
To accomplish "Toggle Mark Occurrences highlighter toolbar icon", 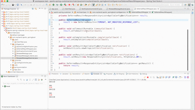I will (x=96, y=5).
